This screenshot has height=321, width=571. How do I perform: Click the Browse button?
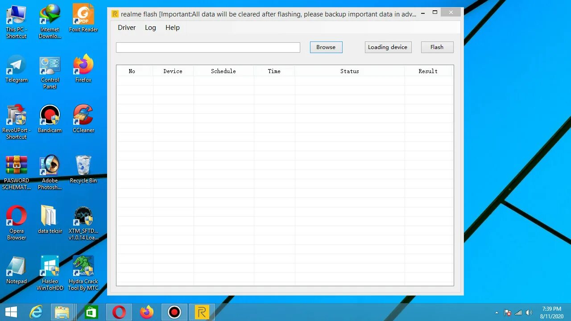point(326,47)
